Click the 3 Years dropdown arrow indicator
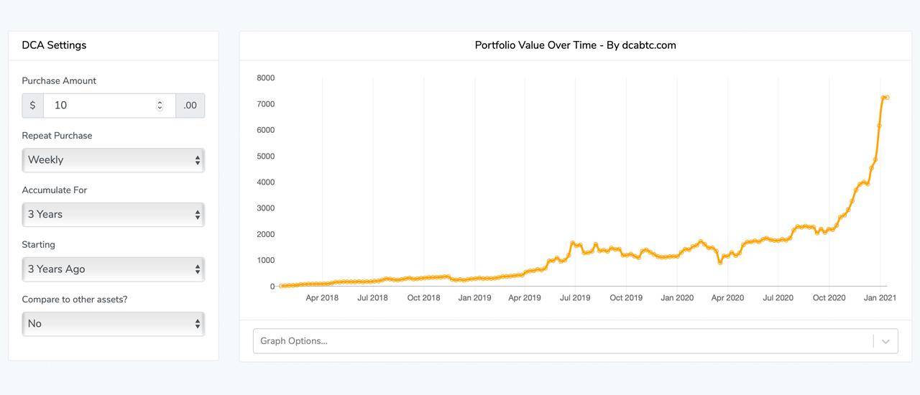This screenshot has width=920, height=395. (198, 215)
